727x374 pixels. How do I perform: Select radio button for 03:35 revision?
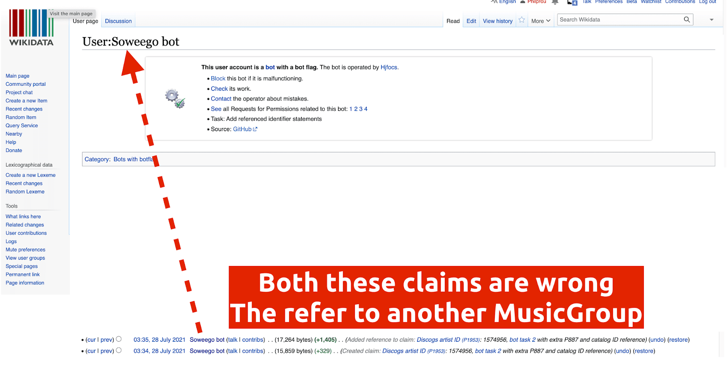119,339
